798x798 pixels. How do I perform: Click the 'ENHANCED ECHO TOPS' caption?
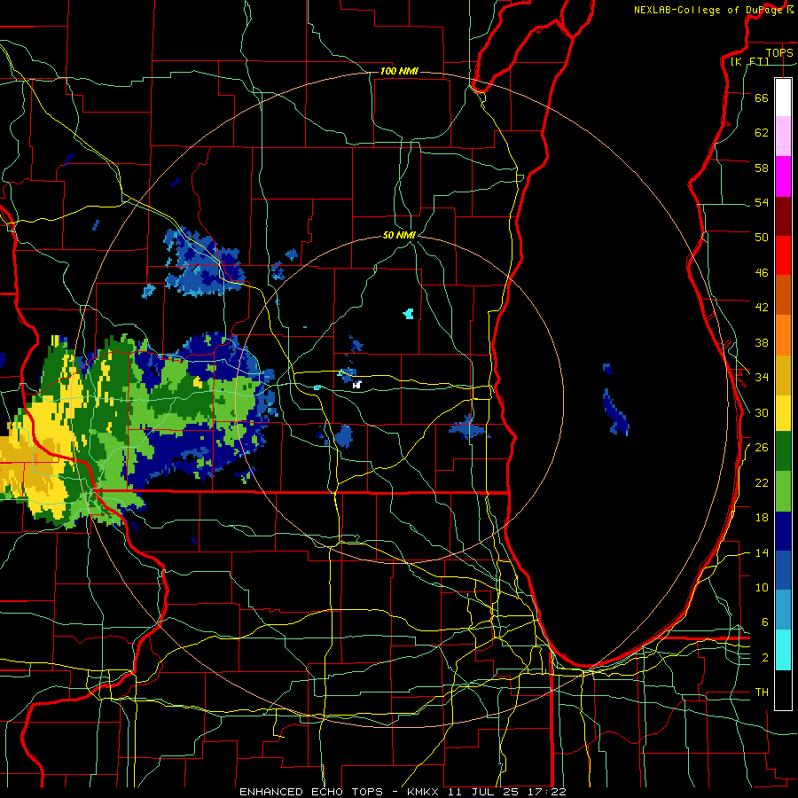310,792
